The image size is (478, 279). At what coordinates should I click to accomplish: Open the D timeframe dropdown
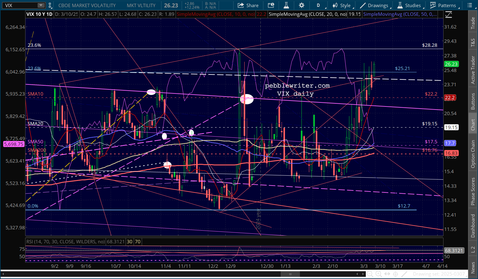pos(319,5)
